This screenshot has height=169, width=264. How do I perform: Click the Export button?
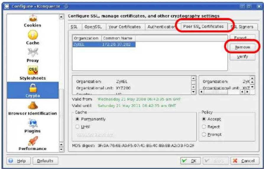point(242,38)
